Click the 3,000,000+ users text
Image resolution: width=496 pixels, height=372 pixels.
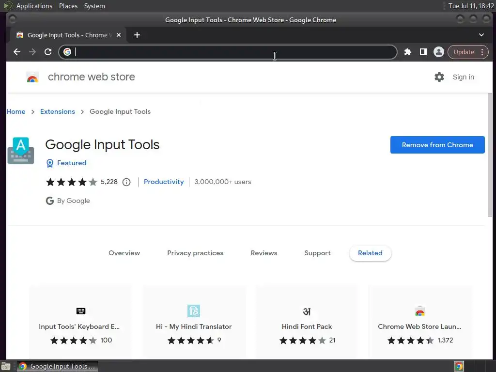click(223, 182)
